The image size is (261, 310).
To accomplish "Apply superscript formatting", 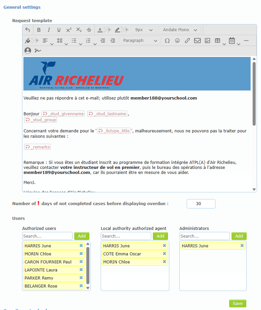I will 69,30.
